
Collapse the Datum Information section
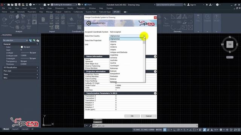pyautogui.click(x=155, y=57)
